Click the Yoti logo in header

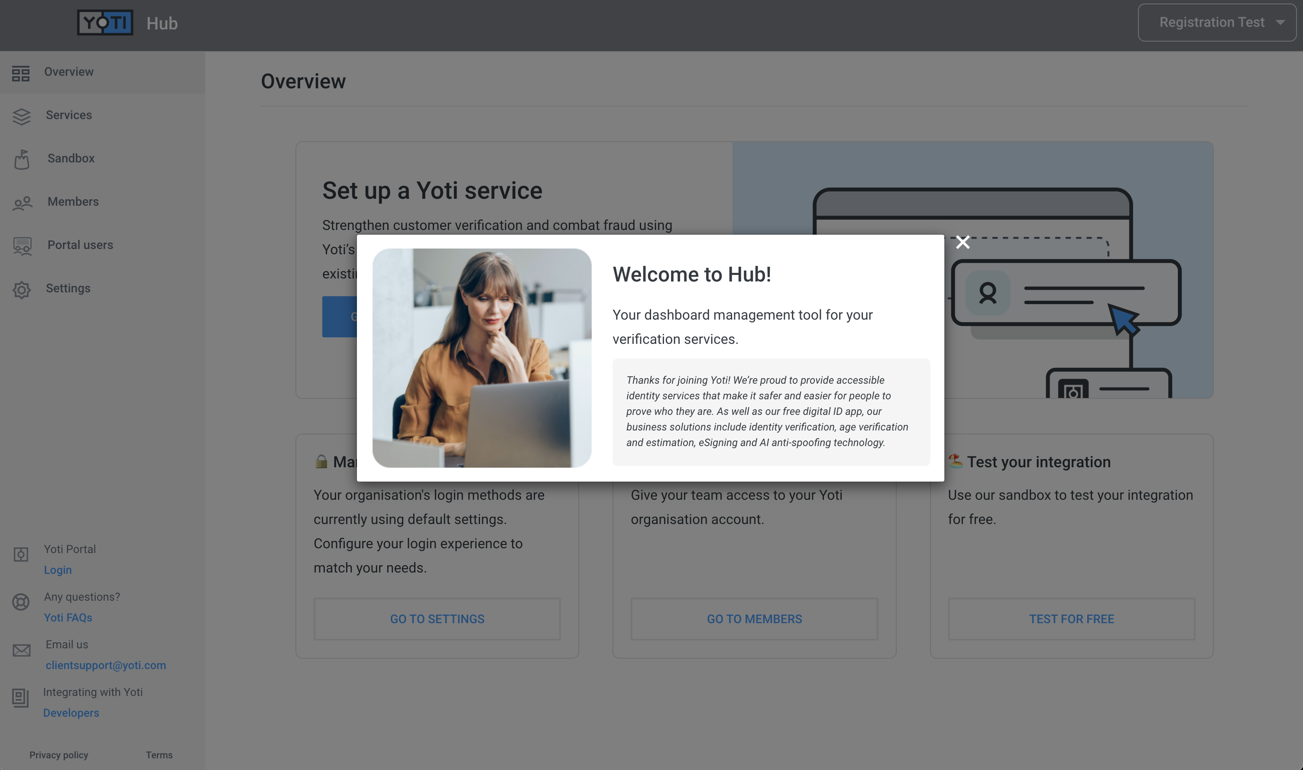[105, 23]
